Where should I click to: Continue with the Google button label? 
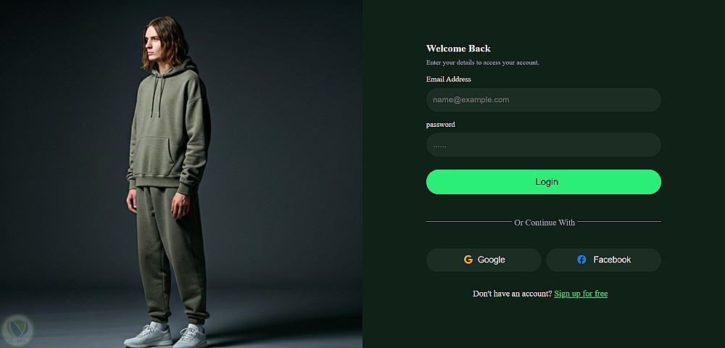492,260
